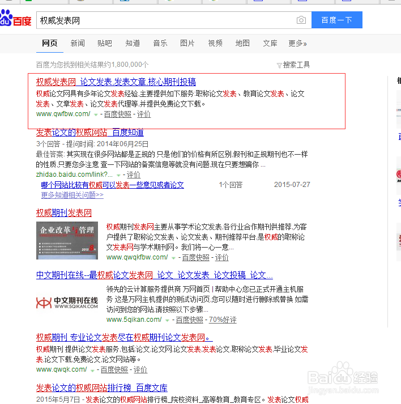Expand dropdown arrow after www.qwqk.com/
The height and width of the screenshot is (404, 401).
tap(92, 371)
